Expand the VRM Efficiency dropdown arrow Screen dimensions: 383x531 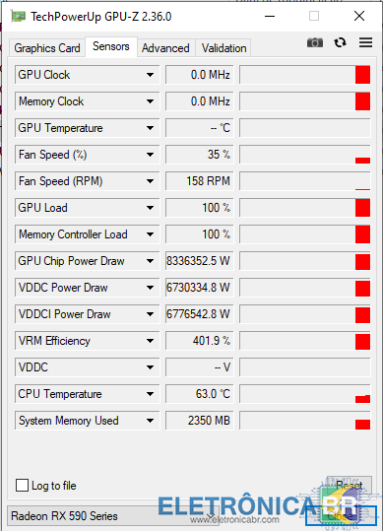click(150, 341)
